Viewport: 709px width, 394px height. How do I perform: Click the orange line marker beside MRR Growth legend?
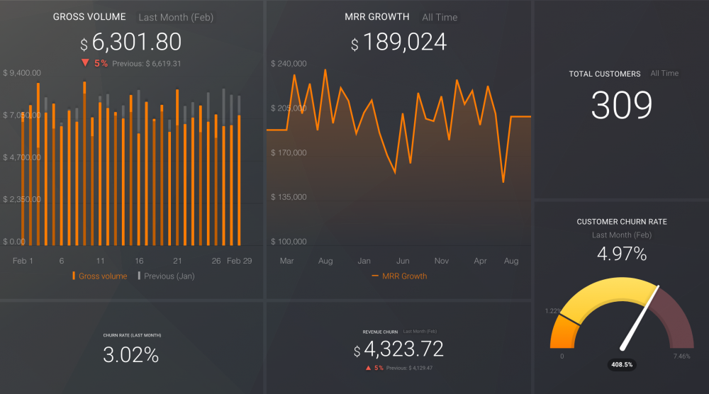coord(375,276)
